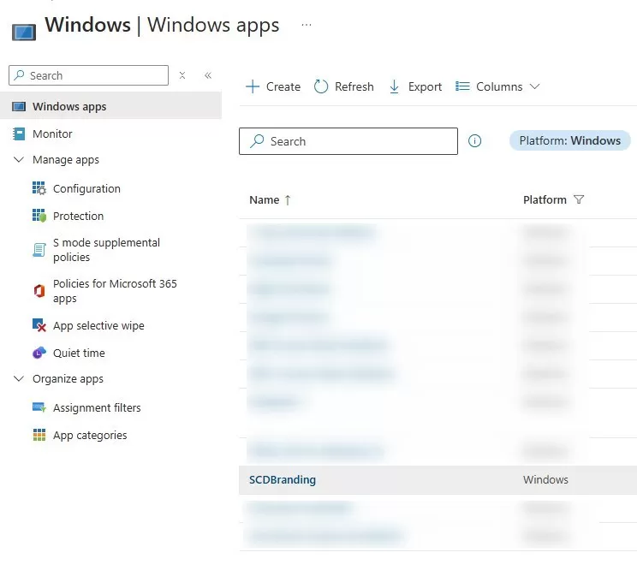Click the Platform column filter icon
This screenshot has width=637, height=582.
(x=579, y=200)
